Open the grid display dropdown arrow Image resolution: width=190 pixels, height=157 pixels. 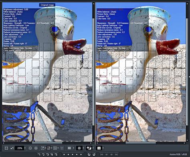(73, 148)
